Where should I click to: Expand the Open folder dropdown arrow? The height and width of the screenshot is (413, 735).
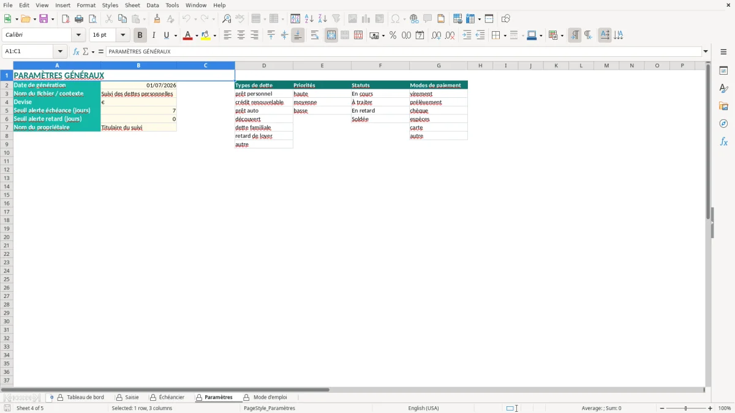tap(34, 19)
